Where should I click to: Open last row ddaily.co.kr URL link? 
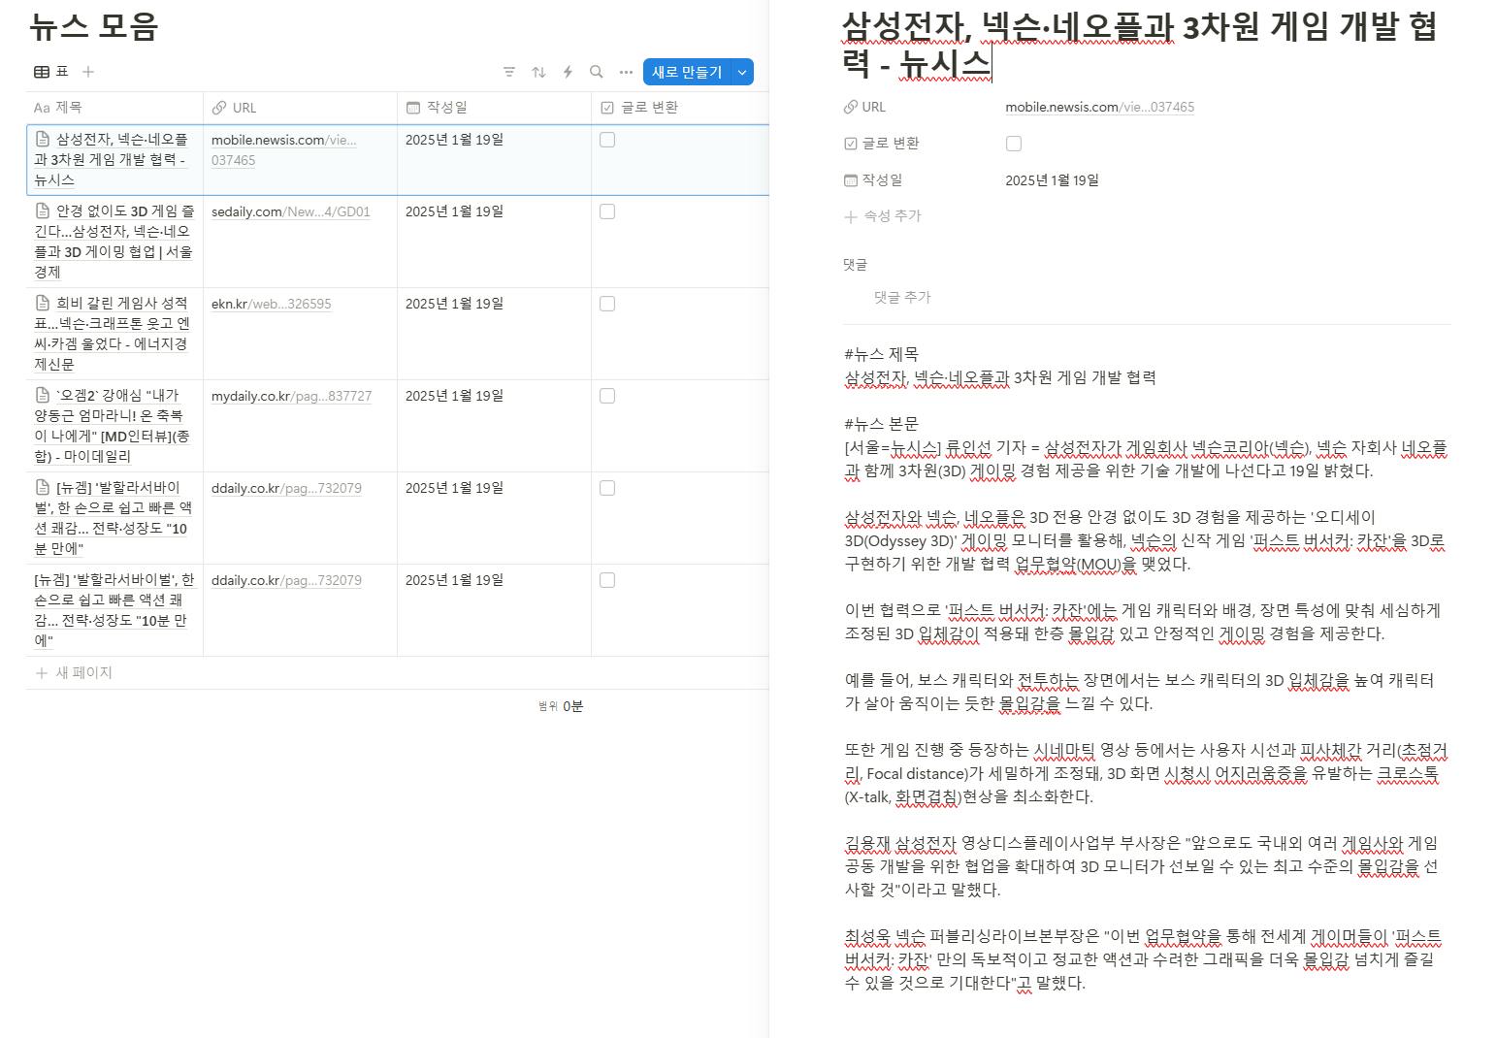286,580
